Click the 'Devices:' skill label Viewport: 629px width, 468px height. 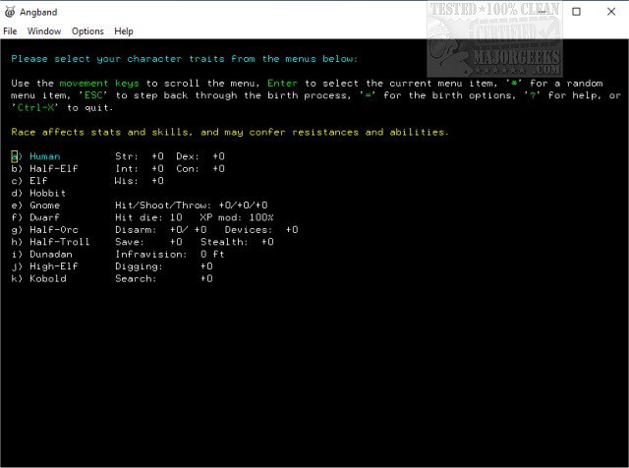click(x=249, y=230)
